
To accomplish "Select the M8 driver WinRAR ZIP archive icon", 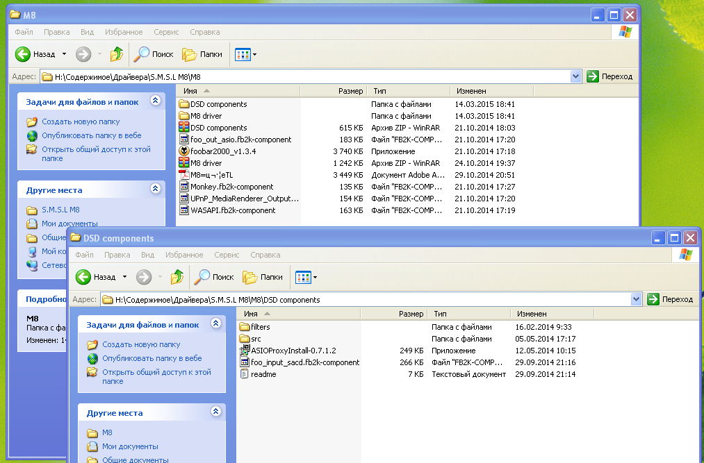I will tap(183, 163).
